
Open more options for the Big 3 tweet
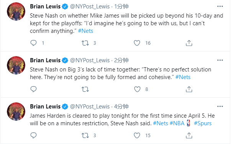(220, 60)
